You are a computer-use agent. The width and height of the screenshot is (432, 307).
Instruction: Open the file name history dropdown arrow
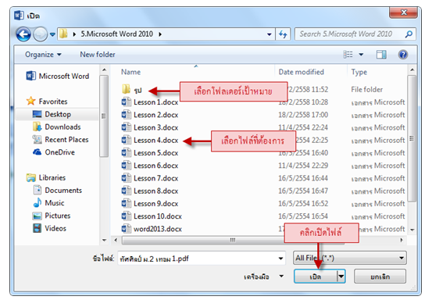point(280,259)
